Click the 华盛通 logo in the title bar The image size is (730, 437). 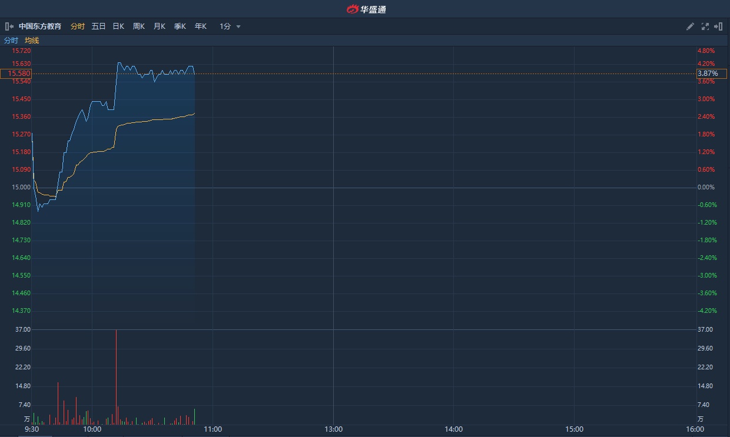tap(366, 9)
